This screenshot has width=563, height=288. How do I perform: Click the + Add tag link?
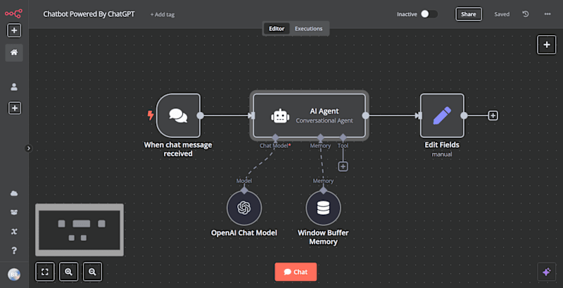coord(163,14)
